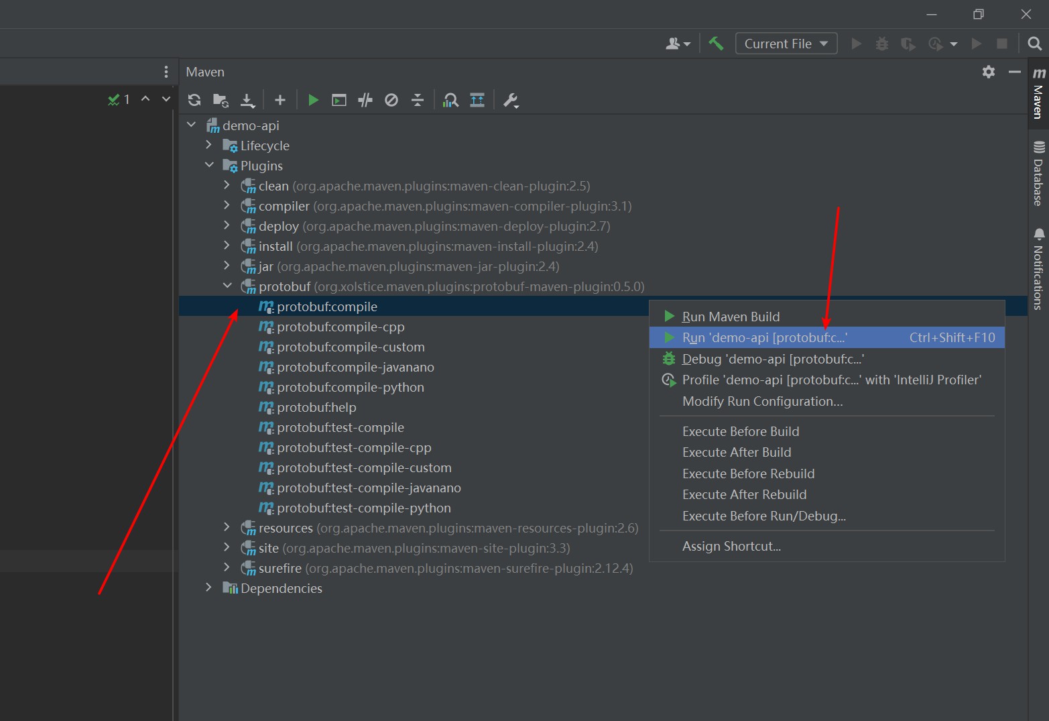Click the Stop icon in main toolbar
Viewport: 1049px width, 721px height.
coord(1002,44)
